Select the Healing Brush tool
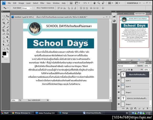The width and height of the screenshot is (153, 120). tap(4, 27)
